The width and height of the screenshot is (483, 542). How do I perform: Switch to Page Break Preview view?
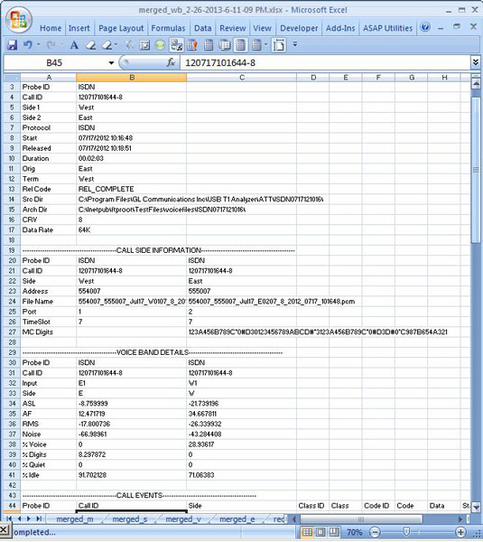[x=333, y=532]
